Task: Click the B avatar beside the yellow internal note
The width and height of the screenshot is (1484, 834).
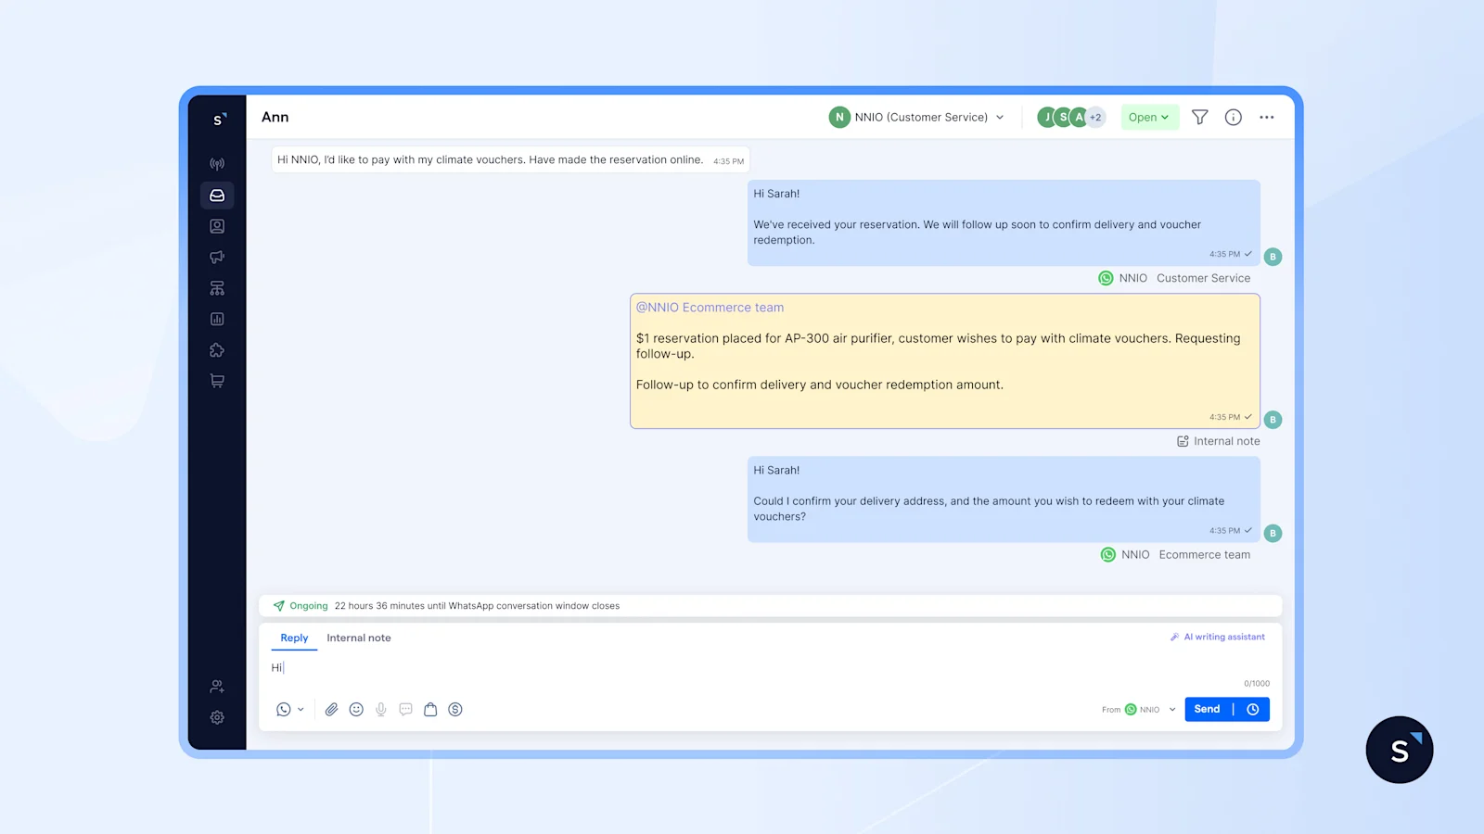Action: click(1273, 420)
